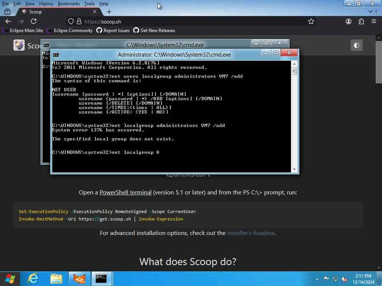Click the background cmd.exe window title bar
The image size is (382, 286).
[x=165, y=45]
